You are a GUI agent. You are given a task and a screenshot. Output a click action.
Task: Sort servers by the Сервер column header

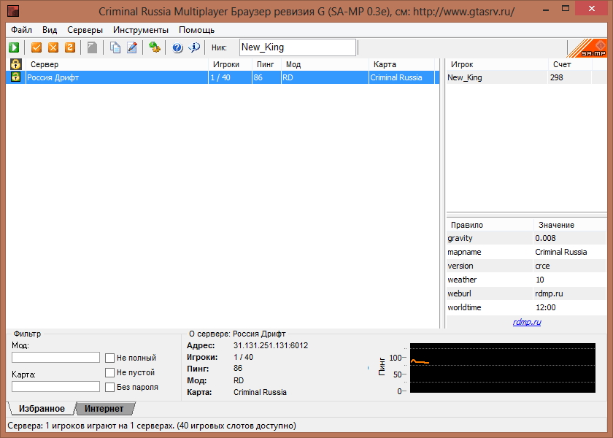117,64
